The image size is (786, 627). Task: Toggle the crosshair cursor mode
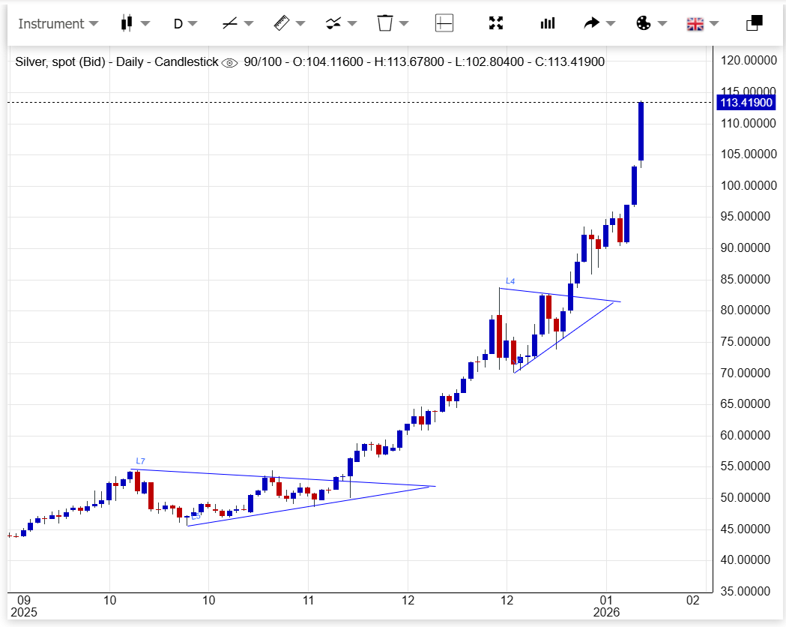click(x=444, y=23)
